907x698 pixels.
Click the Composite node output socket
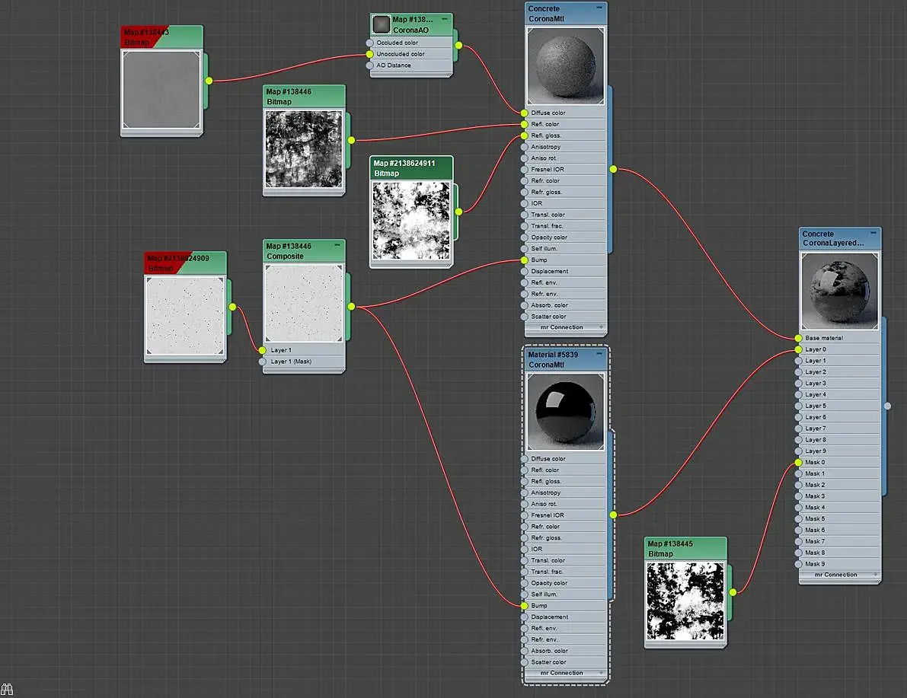tap(351, 307)
